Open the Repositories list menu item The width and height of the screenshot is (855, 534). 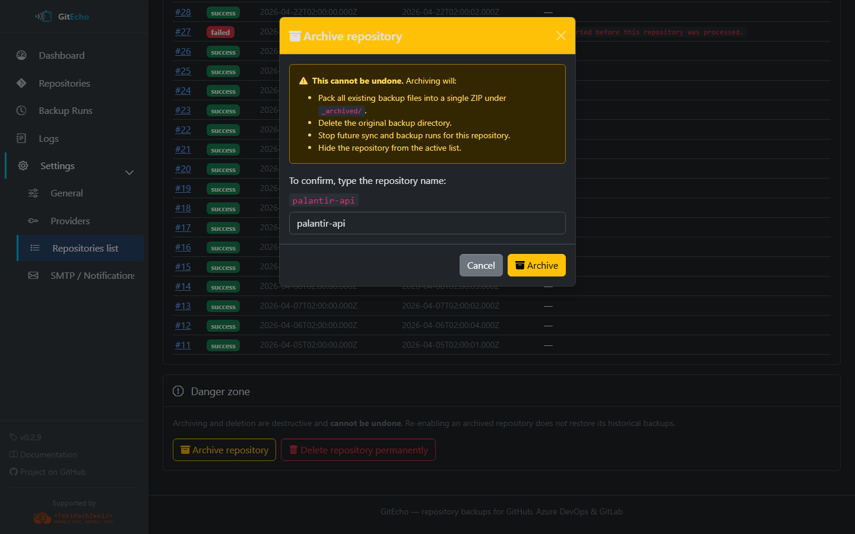(x=85, y=248)
